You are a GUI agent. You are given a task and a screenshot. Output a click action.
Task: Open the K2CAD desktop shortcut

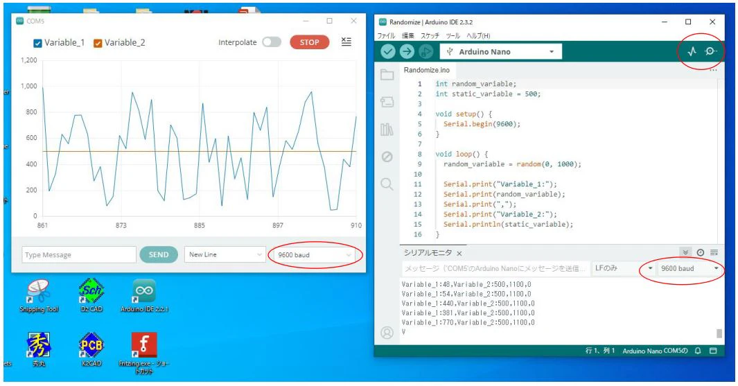91,350
